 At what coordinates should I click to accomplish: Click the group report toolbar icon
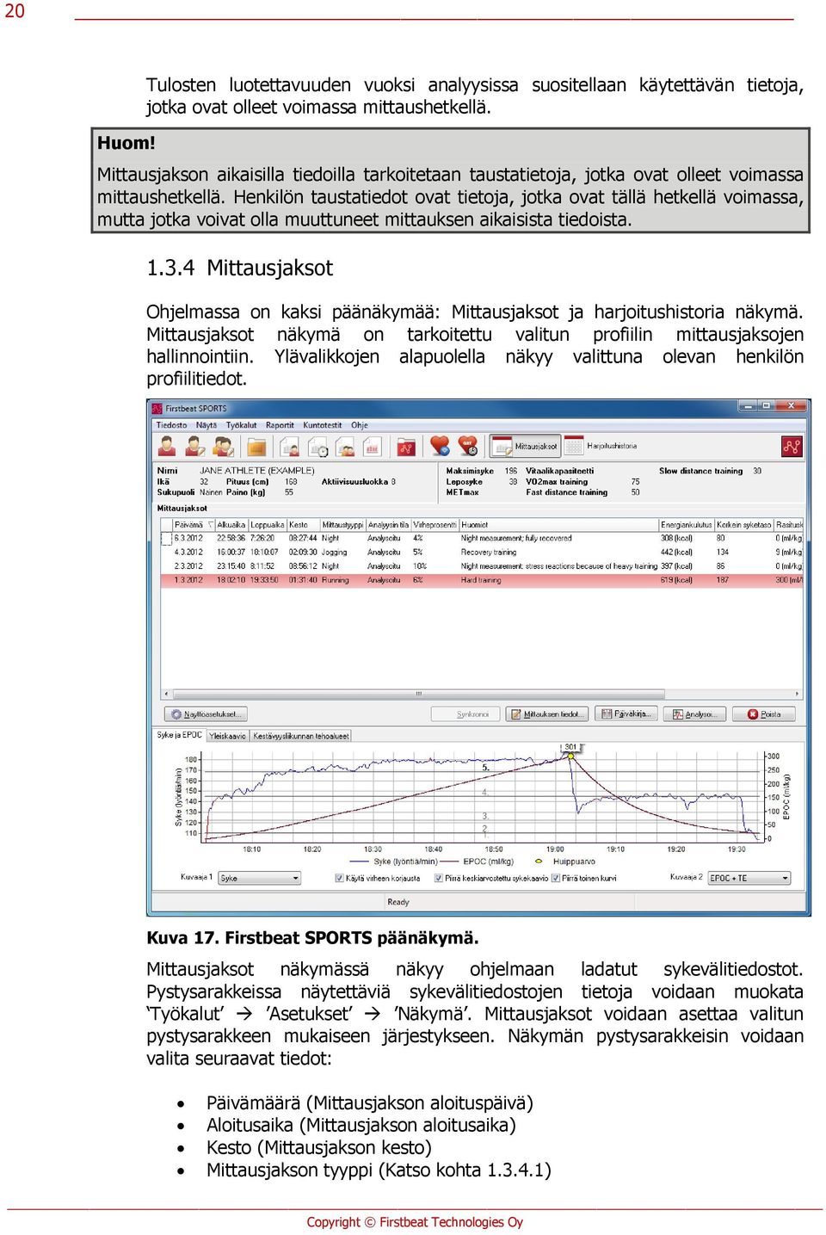click(345, 447)
